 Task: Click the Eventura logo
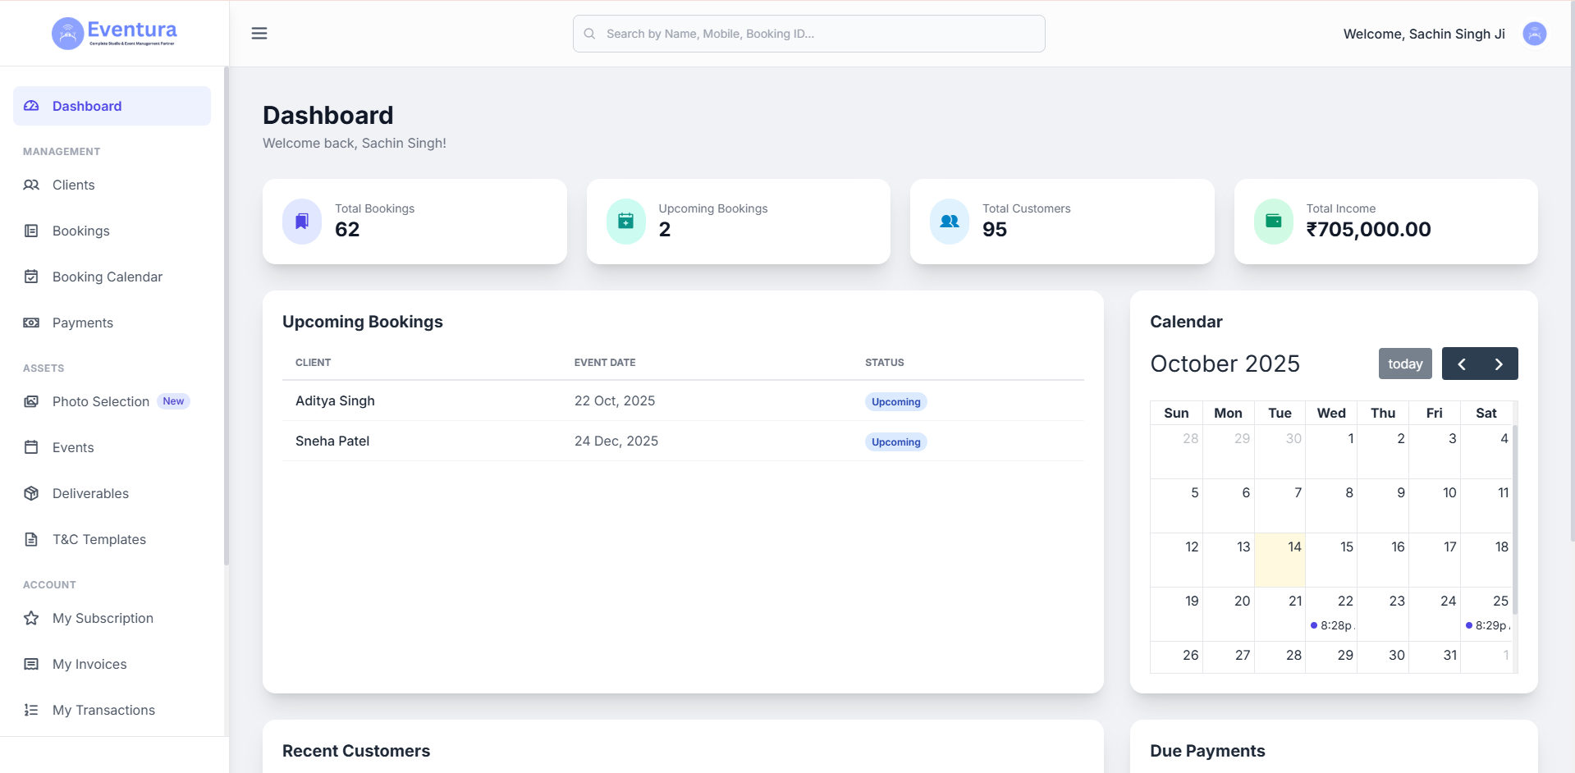click(115, 33)
